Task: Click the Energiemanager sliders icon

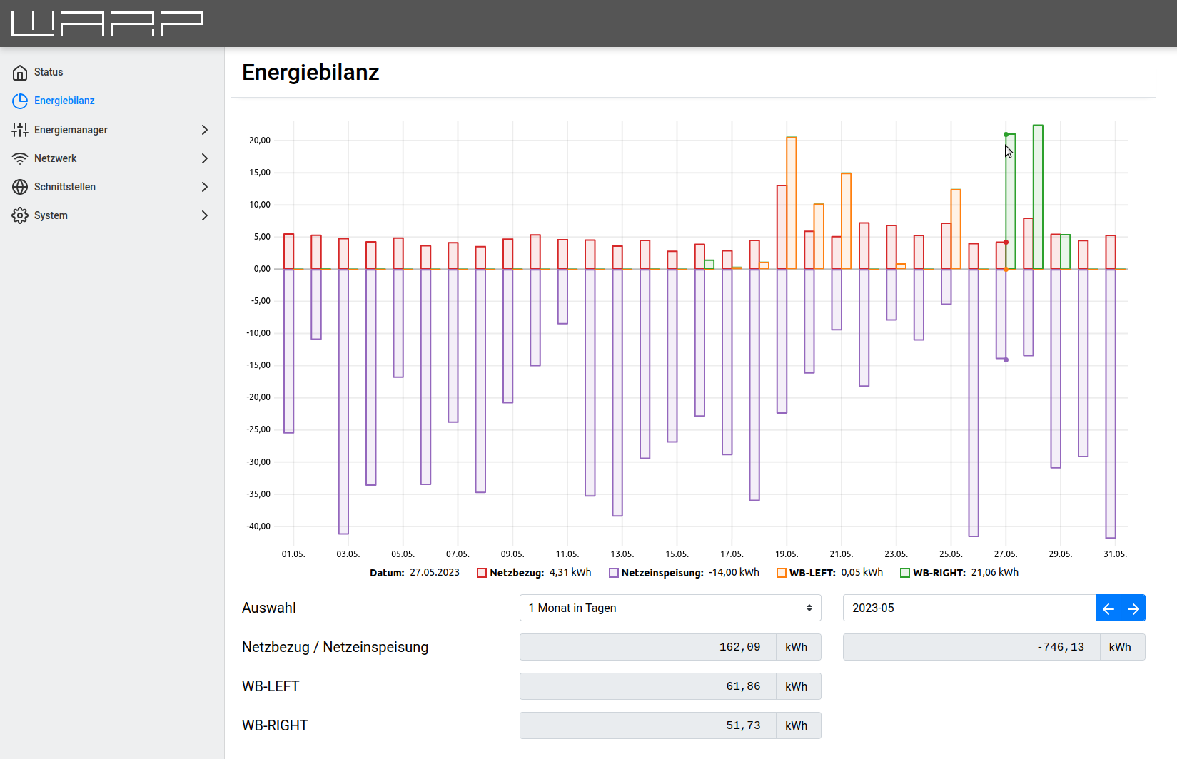Action: [20, 130]
